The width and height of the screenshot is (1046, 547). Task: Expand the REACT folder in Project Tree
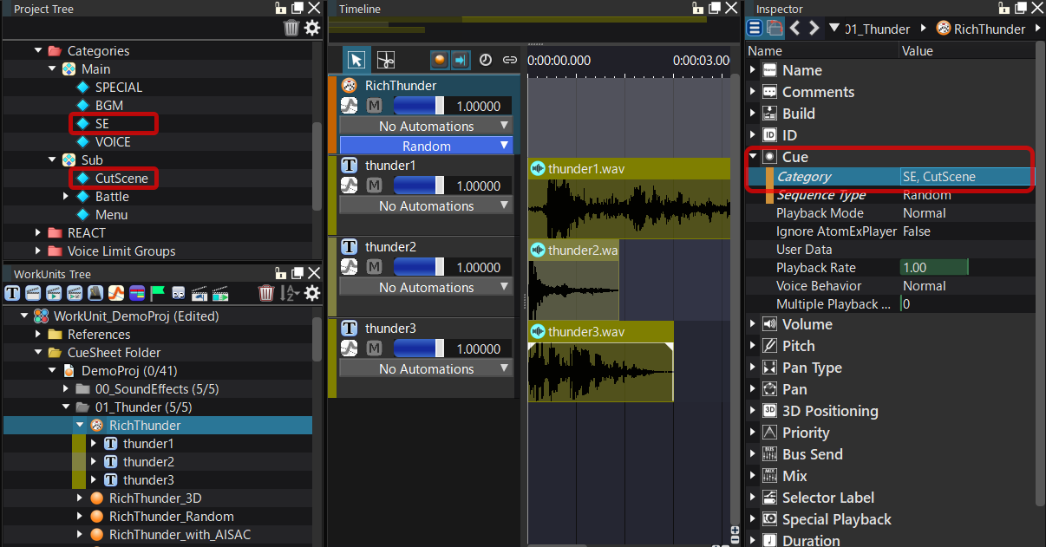(x=38, y=232)
